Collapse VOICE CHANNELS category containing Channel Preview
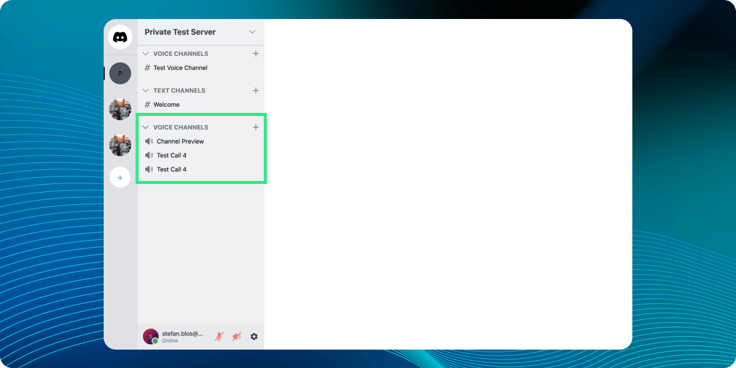736x368 pixels. [146, 127]
